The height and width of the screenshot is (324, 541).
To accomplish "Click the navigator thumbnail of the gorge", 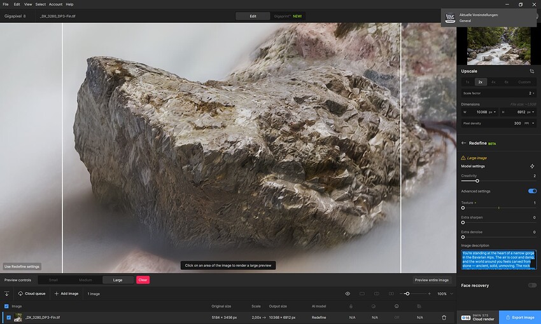I will [498, 46].
